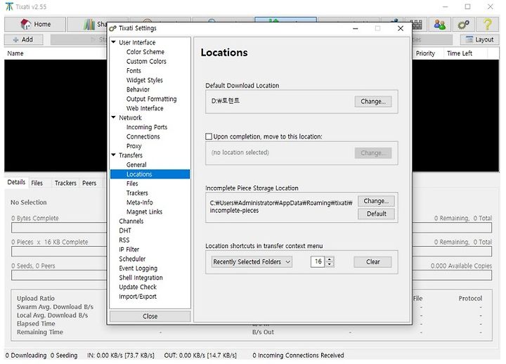Click the Add transfer button
The image size is (506, 364).
(x=23, y=39)
